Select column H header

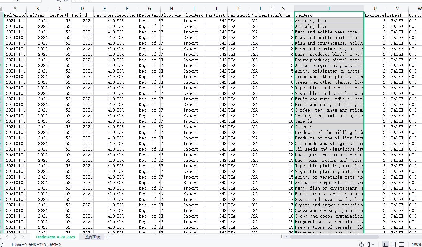click(171, 9)
